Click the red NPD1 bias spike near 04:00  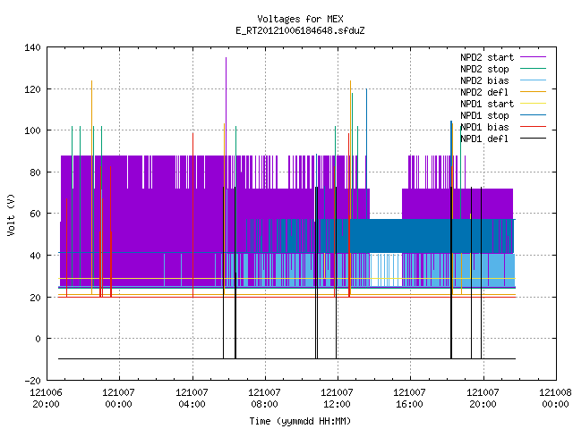[193, 215]
